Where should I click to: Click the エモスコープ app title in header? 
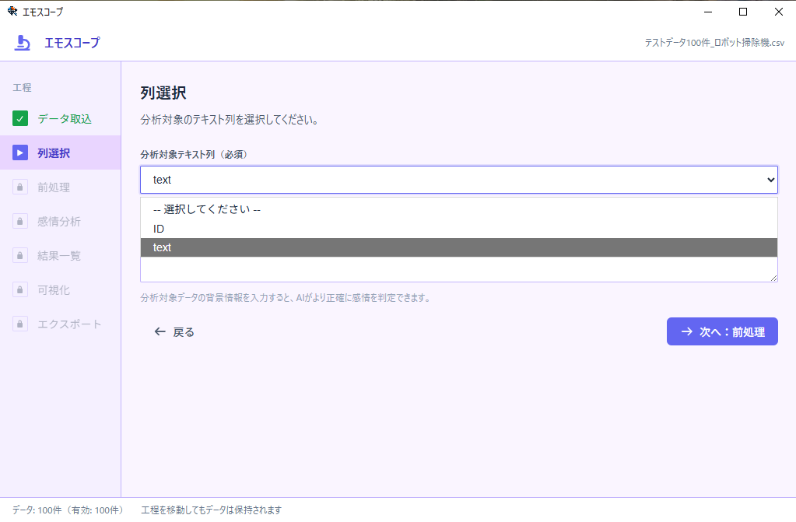click(x=72, y=43)
